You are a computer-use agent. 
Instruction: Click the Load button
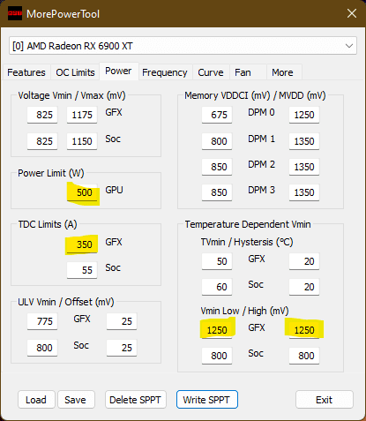36,400
